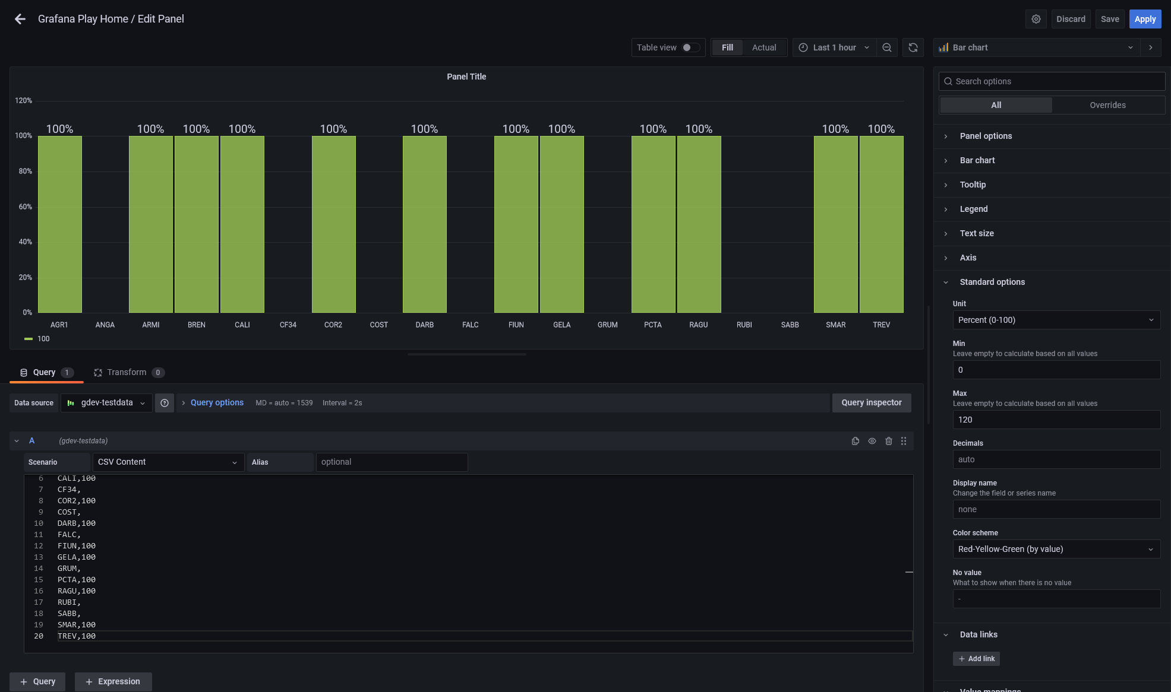The width and height of the screenshot is (1171, 692).
Task: Select the Overrides tab
Action: [1107, 105]
